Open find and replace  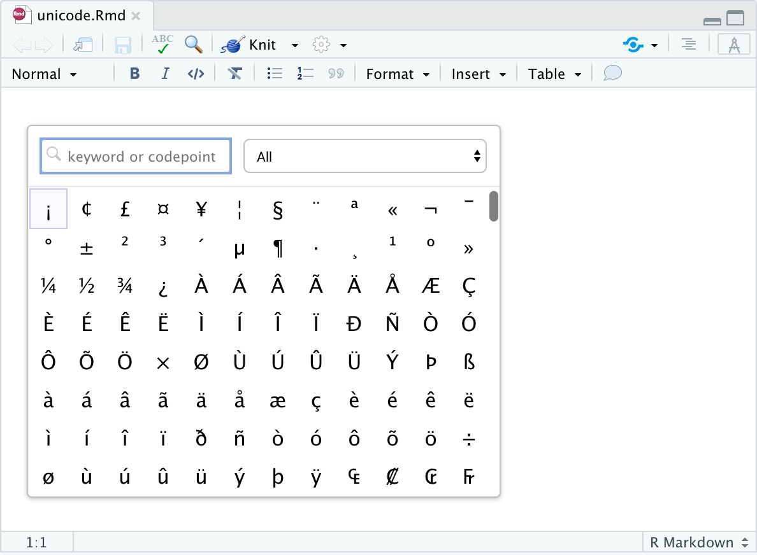point(194,45)
